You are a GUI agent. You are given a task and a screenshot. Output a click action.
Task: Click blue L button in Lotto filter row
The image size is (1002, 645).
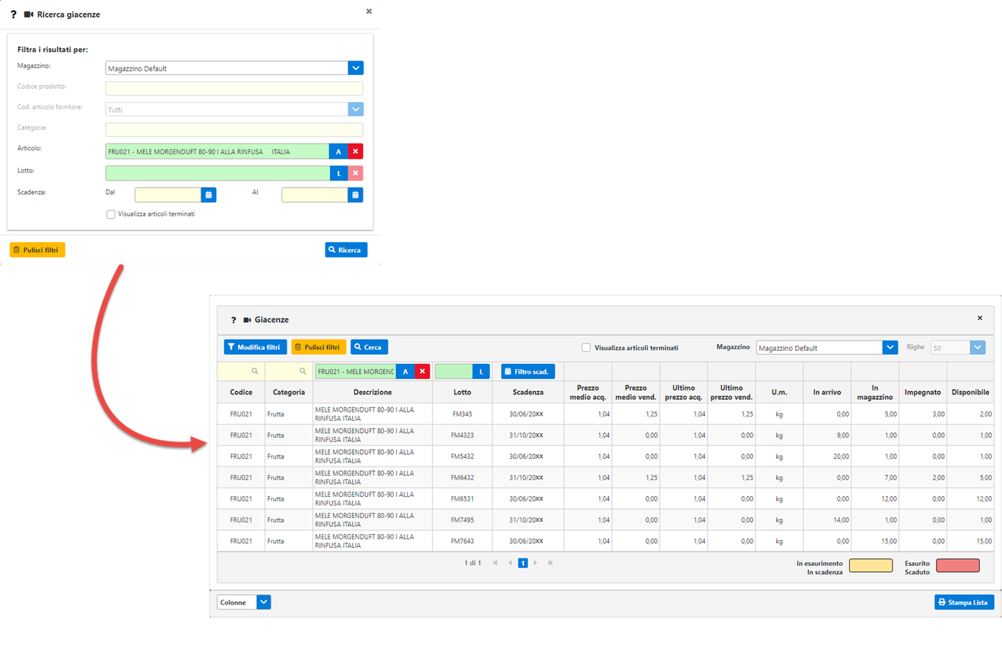point(338,173)
